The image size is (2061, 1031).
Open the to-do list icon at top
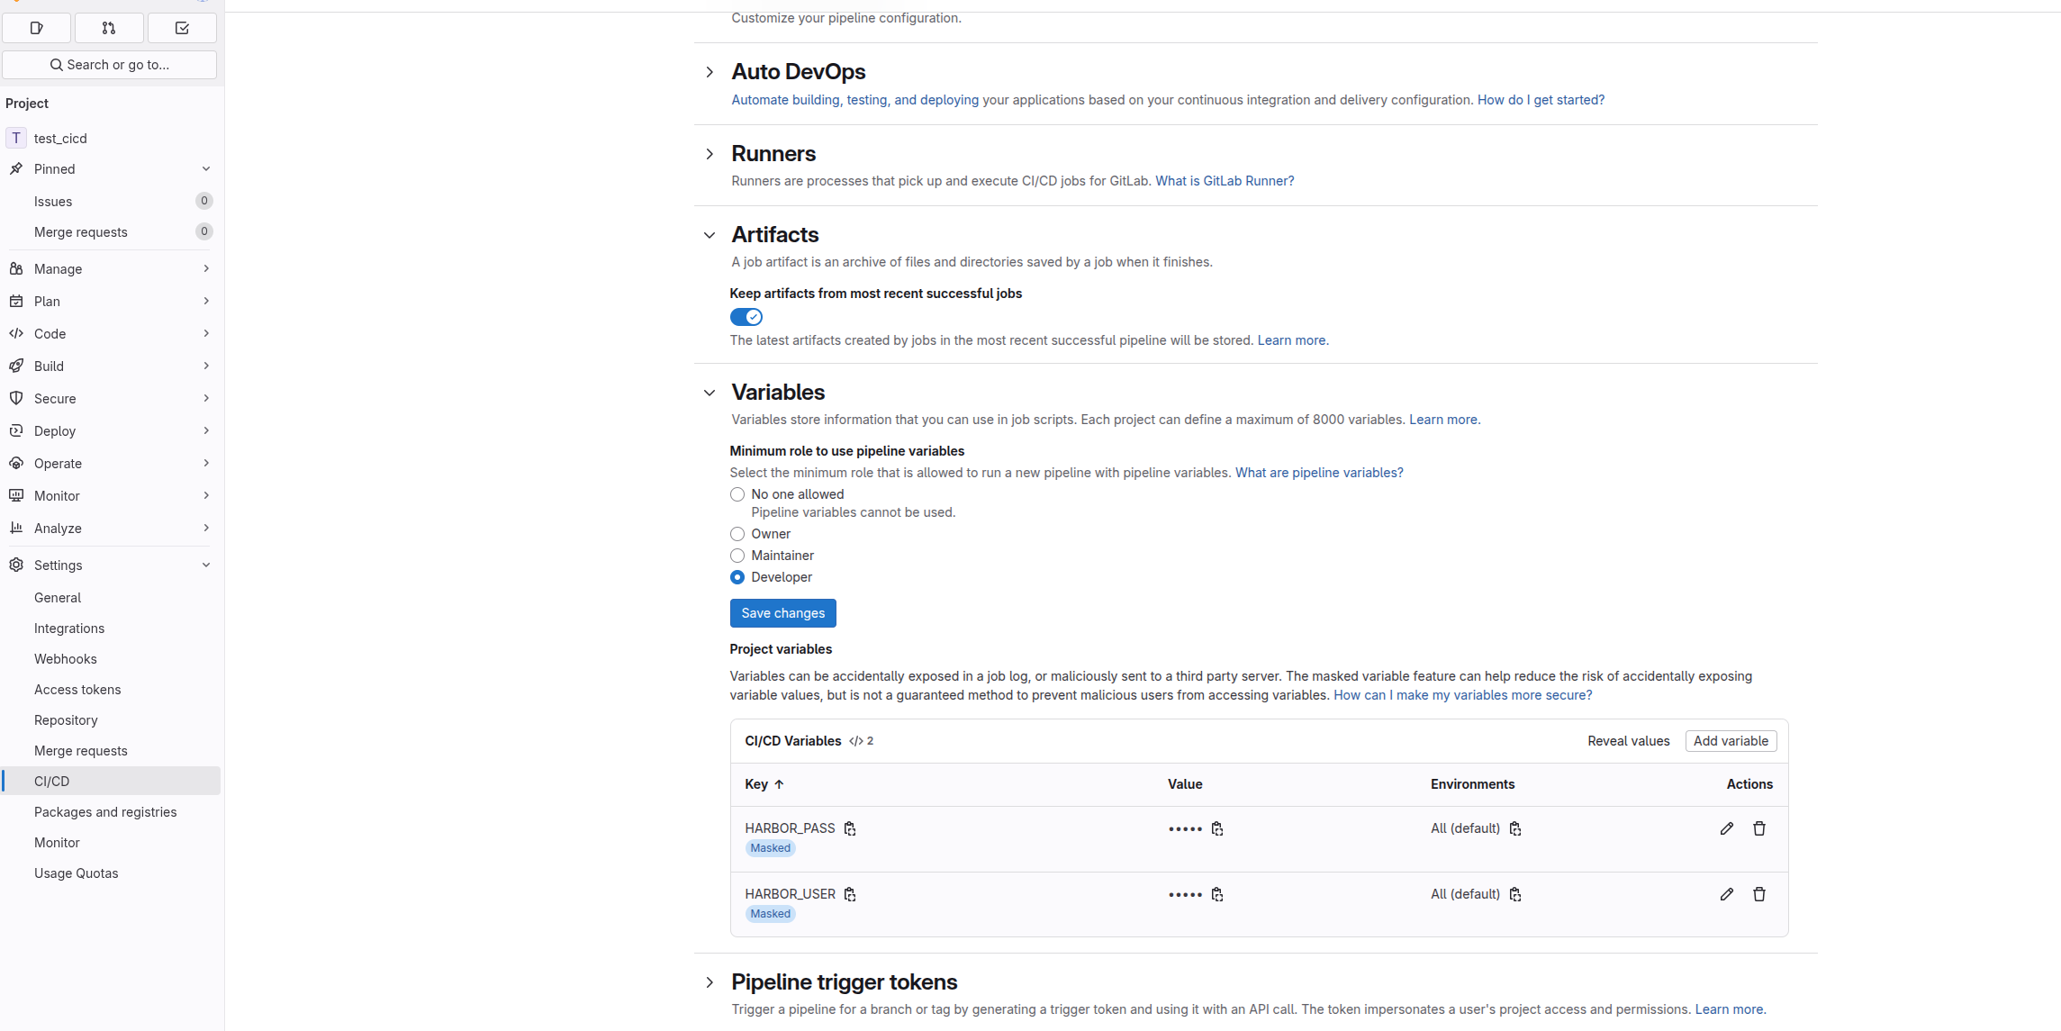pyautogui.click(x=182, y=28)
